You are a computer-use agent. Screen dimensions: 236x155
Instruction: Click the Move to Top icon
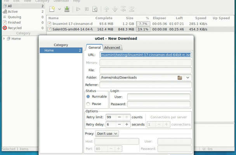point(123,9)
